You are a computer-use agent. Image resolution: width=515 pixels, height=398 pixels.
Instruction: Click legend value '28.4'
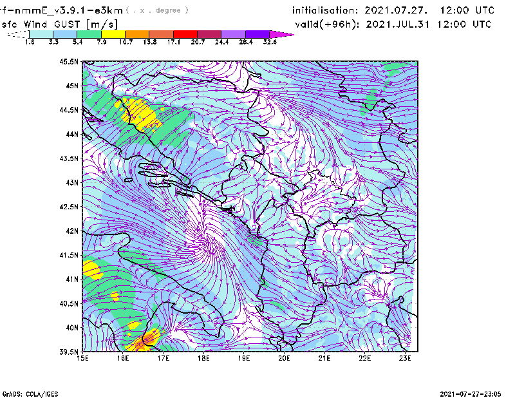coord(246,42)
